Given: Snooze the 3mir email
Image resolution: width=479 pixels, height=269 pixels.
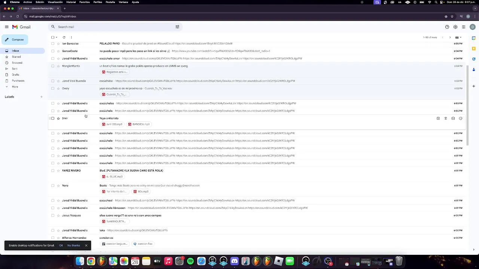Looking at the screenshot, I should click(x=461, y=118).
